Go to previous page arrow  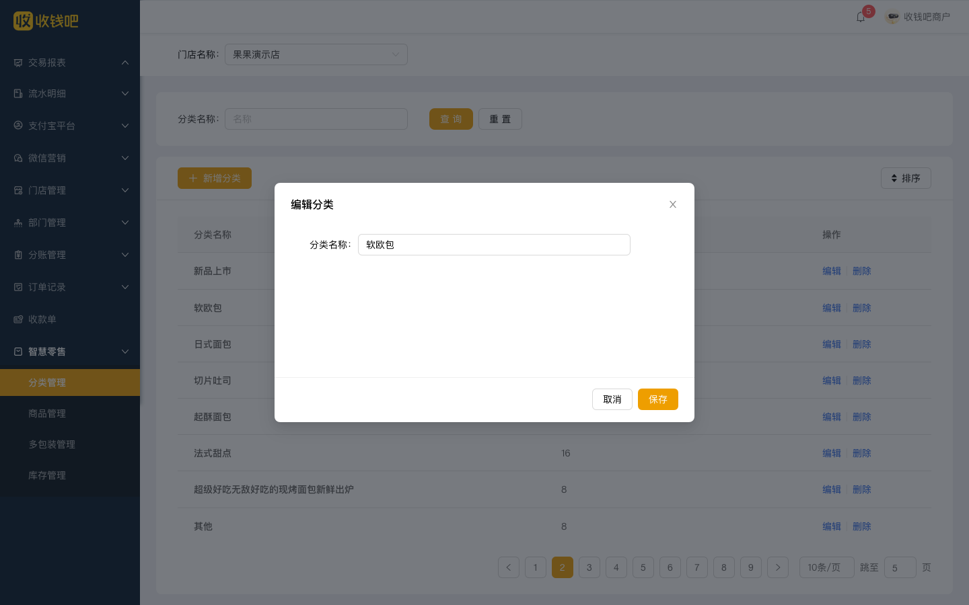point(509,567)
